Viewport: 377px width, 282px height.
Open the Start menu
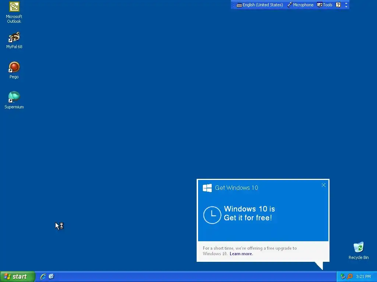pos(17,276)
